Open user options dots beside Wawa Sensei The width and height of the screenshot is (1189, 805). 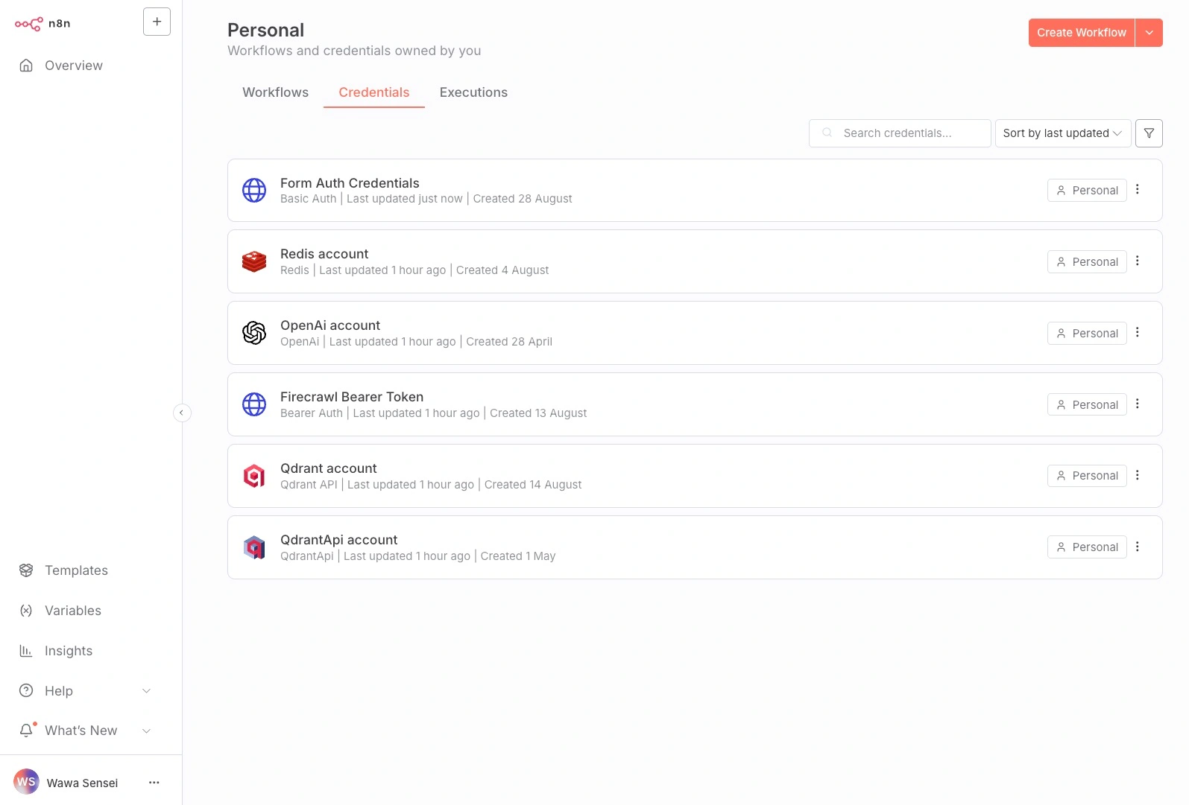(154, 783)
